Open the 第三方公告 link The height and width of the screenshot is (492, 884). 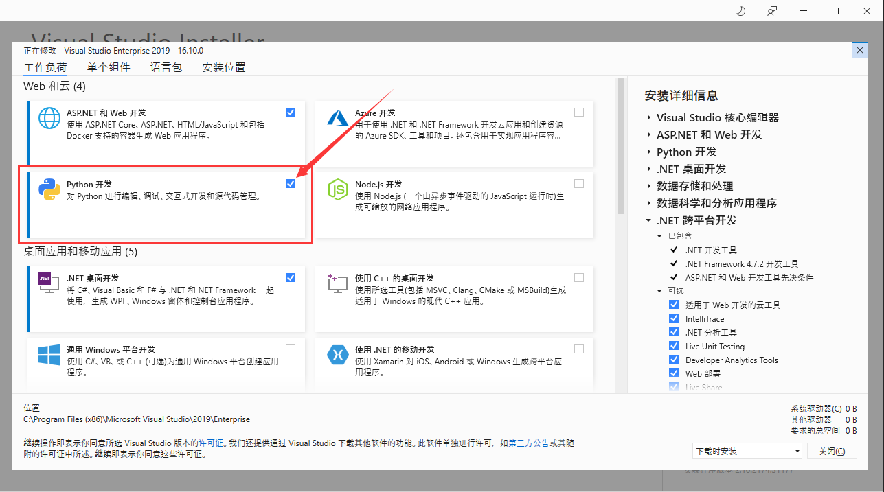[x=528, y=443]
